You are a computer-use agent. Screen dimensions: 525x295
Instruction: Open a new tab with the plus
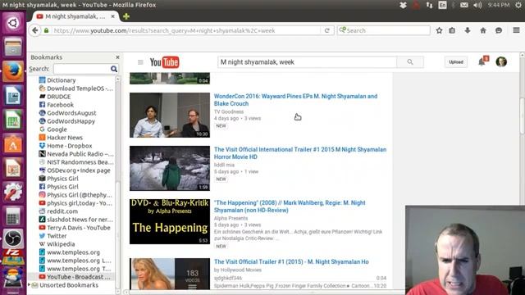click(126, 16)
